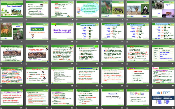Open slide 27 with the orange Chinese heading
The height and width of the screenshot is (109, 175).
coord(137,75)
